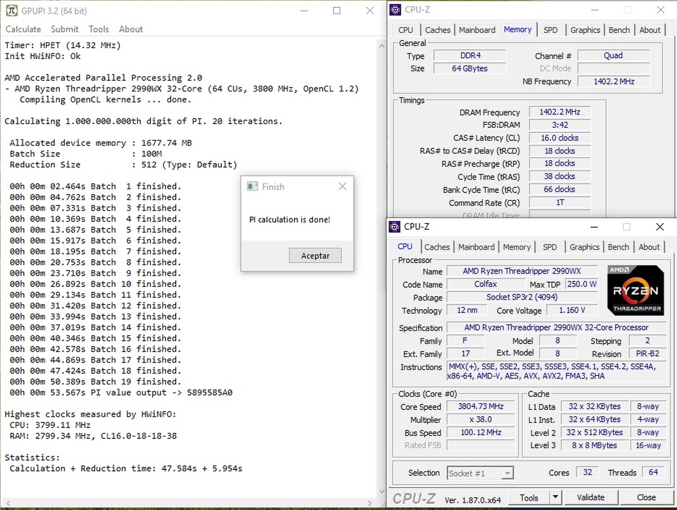677x510 pixels.
Task: Open About tab in lower CPU-Z window
Action: click(x=649, y=247)
